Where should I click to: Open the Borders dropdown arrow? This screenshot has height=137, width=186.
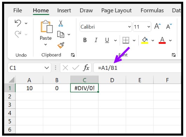pyautogui.click(x=134, y=40)
